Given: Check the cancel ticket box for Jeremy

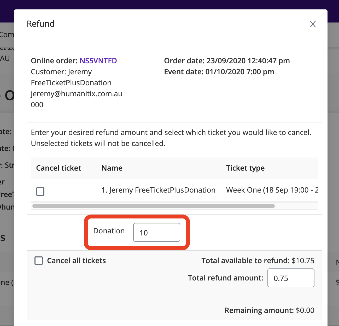Looking at the screenshot, I should point(40,192).
